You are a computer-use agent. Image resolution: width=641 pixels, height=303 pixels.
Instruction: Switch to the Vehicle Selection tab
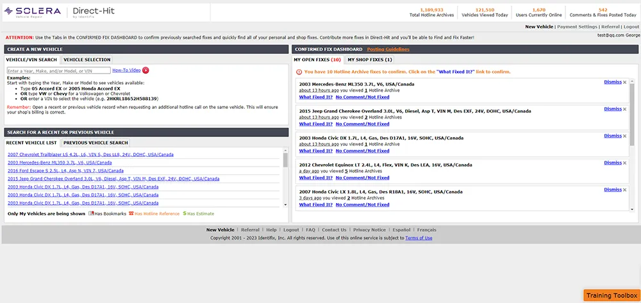pos(87,60)
